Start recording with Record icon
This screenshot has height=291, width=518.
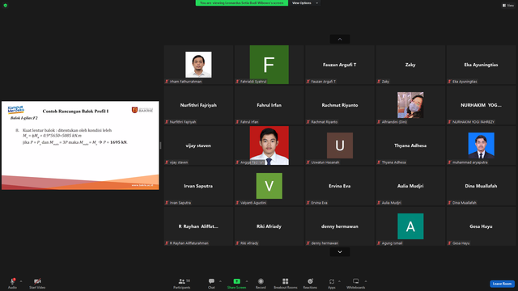click(x=261, y=281)
